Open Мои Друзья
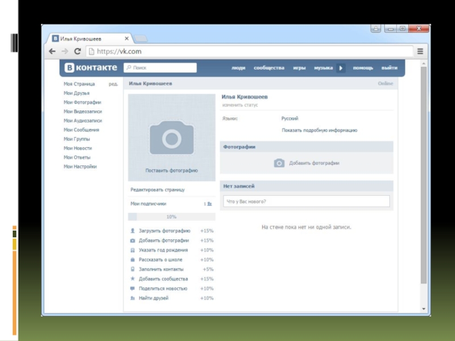455x341 pixels. pyautogui.click(x=77, y=93)
